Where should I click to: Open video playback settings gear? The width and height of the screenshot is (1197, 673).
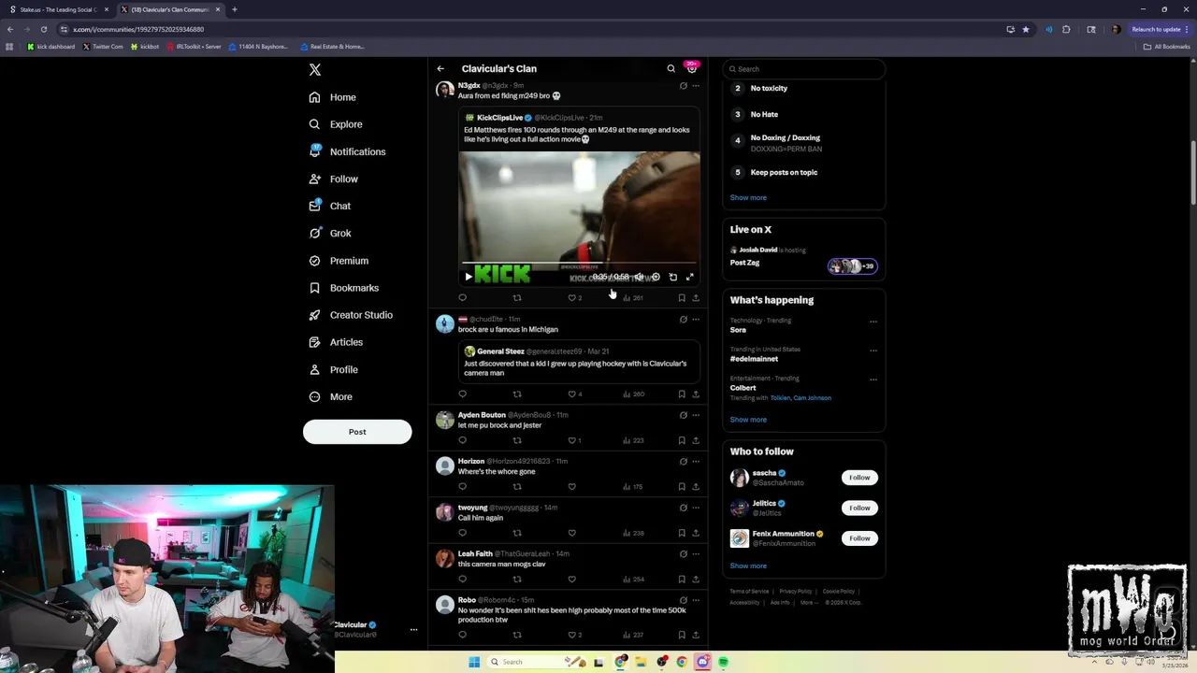[656, 277]
